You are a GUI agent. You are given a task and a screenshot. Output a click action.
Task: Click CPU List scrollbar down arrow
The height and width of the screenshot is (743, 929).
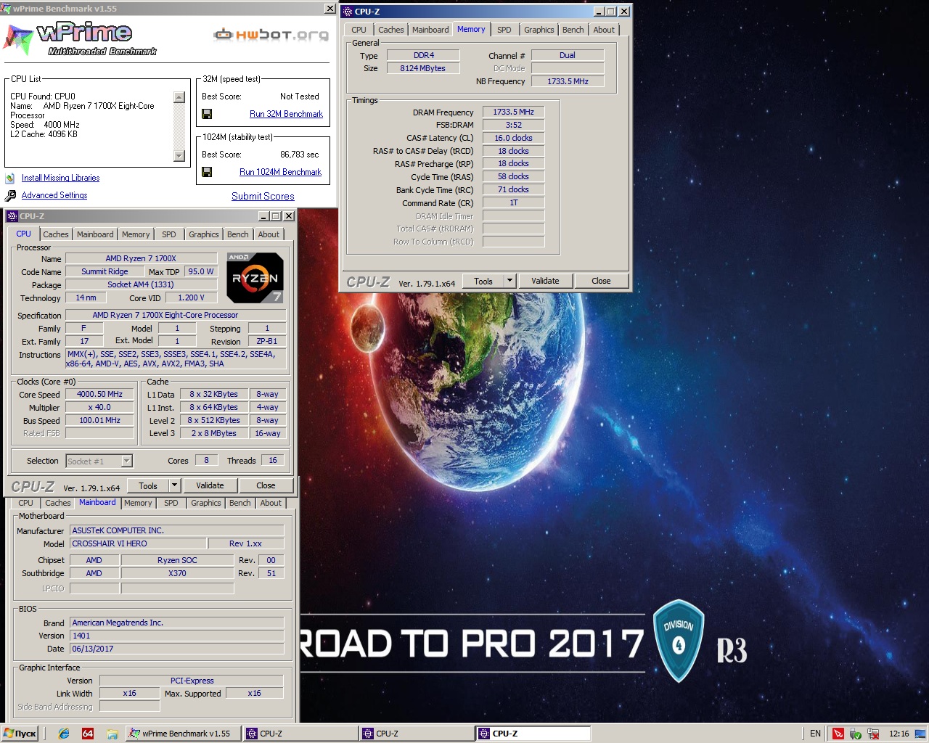[179, 156]
